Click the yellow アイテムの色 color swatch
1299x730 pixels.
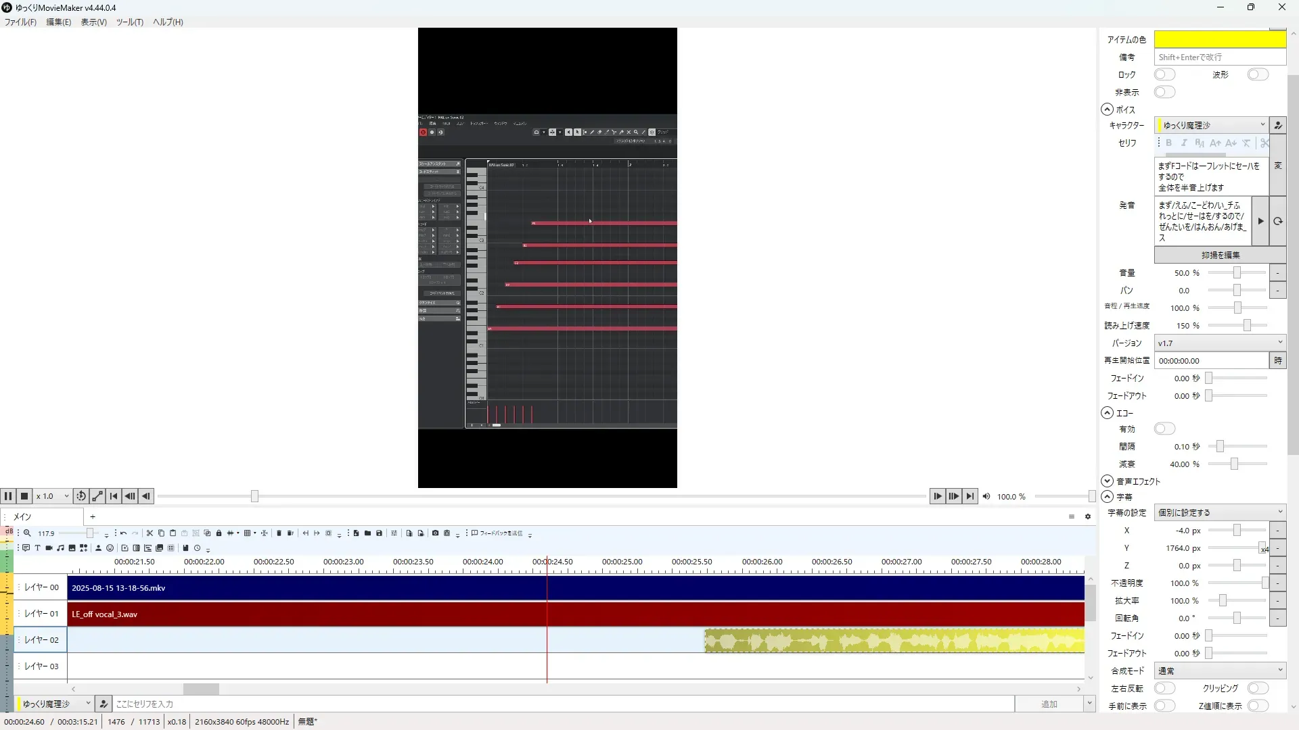click(x=1219, y=39)
